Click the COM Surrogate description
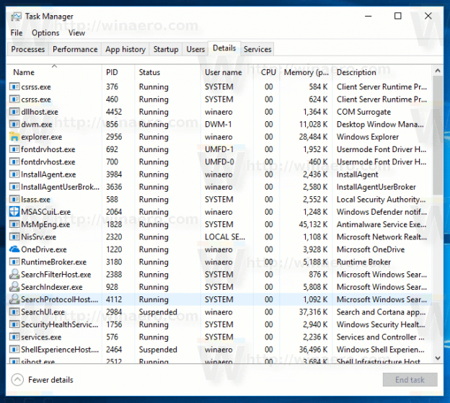 point(363,112)
